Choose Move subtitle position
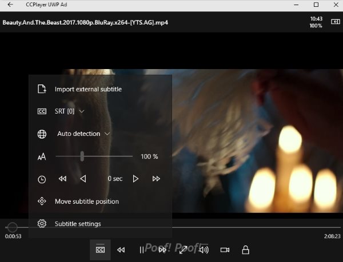 [87, 201]
